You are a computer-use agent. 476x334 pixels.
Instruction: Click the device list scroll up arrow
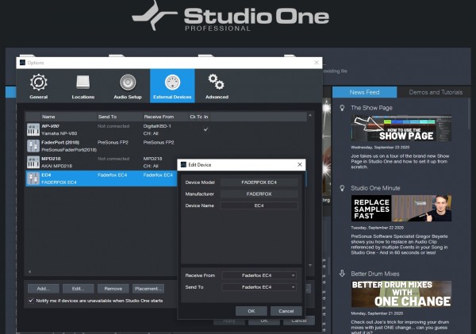pos(310,115)
